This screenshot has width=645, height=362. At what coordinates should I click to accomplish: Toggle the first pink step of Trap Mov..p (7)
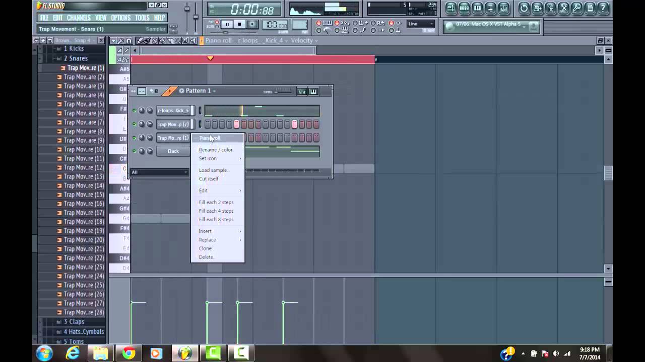pos(236,124)
